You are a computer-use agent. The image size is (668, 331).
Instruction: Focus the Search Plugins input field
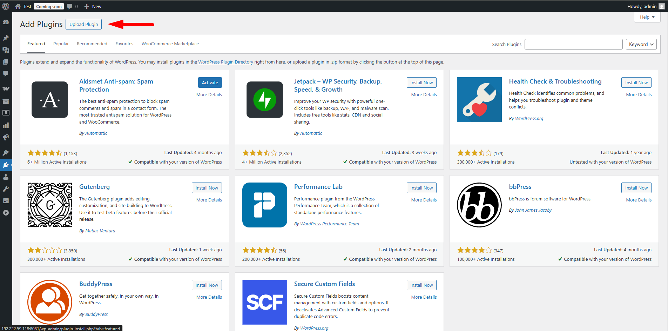click(573, 44)
